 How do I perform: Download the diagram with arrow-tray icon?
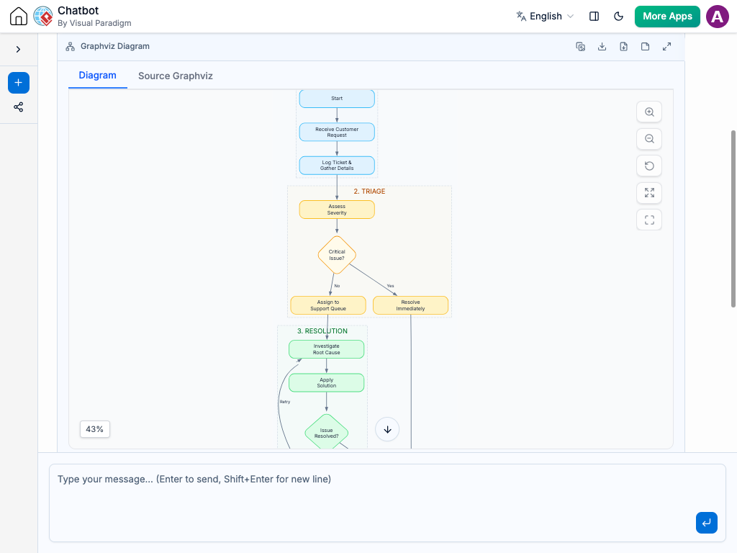point(602,47)
